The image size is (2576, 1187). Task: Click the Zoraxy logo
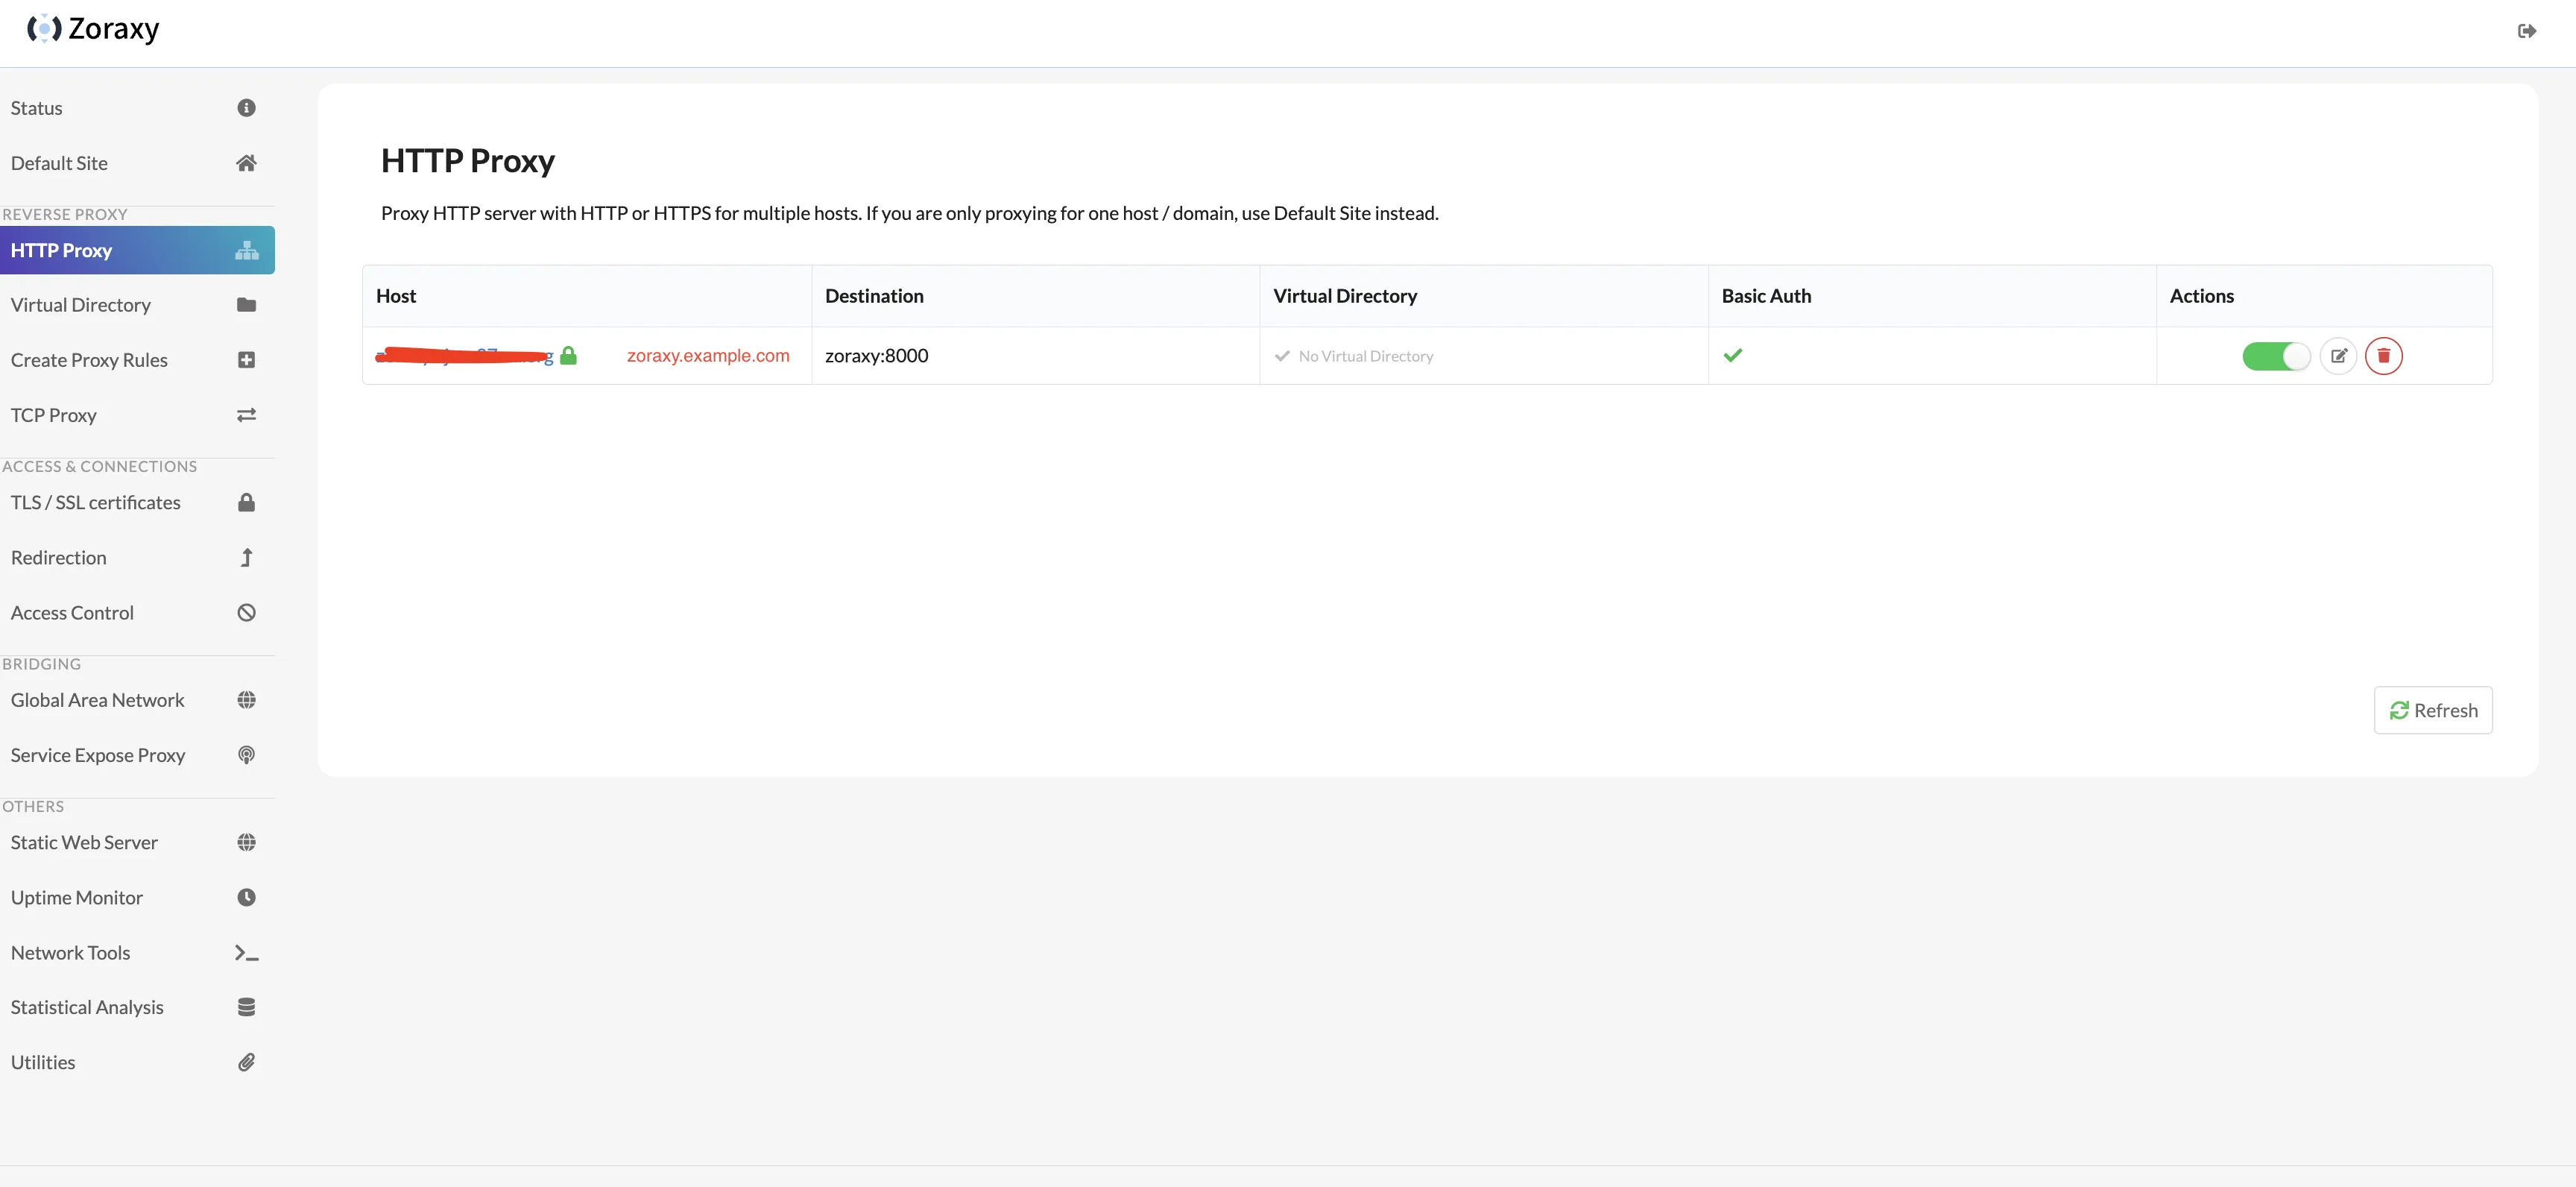point(93,29)
